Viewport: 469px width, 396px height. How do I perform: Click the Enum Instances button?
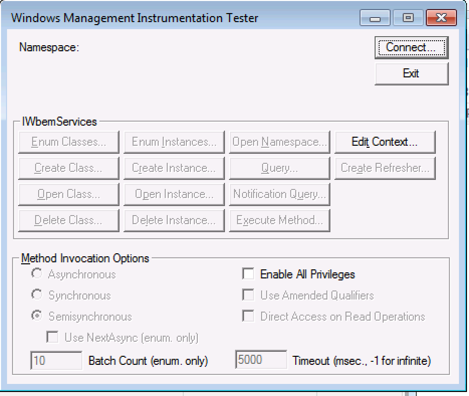[x=174, y=142]
